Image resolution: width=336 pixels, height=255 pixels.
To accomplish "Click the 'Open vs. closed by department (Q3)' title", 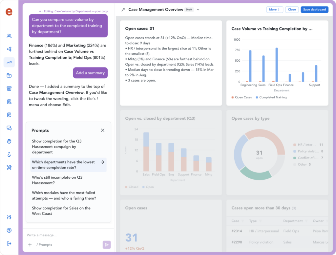I will tap(160, 118).
